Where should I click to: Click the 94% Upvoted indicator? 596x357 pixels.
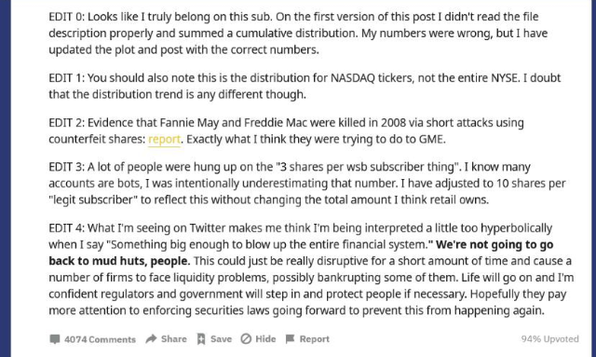click(x=549, y=339)
